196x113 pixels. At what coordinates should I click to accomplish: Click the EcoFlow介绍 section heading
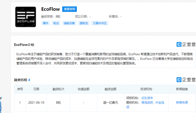[24, 45]
